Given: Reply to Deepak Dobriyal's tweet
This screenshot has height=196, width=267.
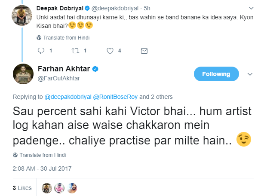Looking at the screenshot, I should click(41, 51).
